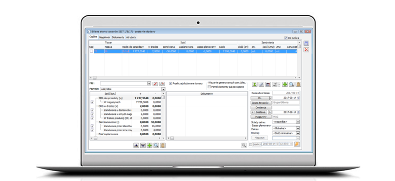Click the magnifier icon in the right toolbar
The height and width of the screenshot is (181, 395).
pos(291,84)
